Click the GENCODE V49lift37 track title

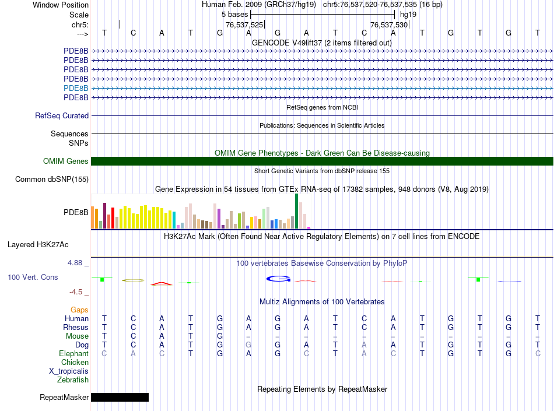tap(322, 43)
